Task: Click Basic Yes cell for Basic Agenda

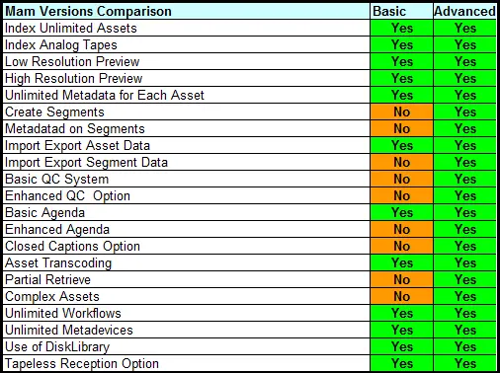Action: [x=401, y=212]
